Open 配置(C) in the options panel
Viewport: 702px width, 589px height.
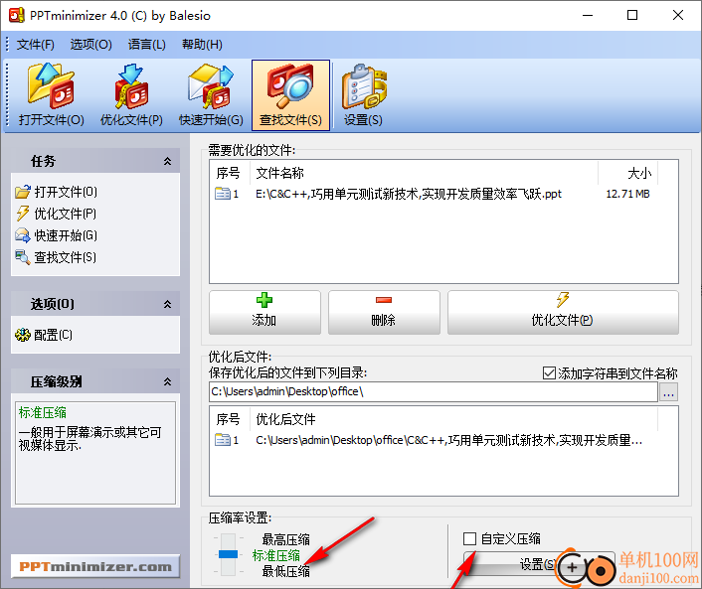[44, 335]
